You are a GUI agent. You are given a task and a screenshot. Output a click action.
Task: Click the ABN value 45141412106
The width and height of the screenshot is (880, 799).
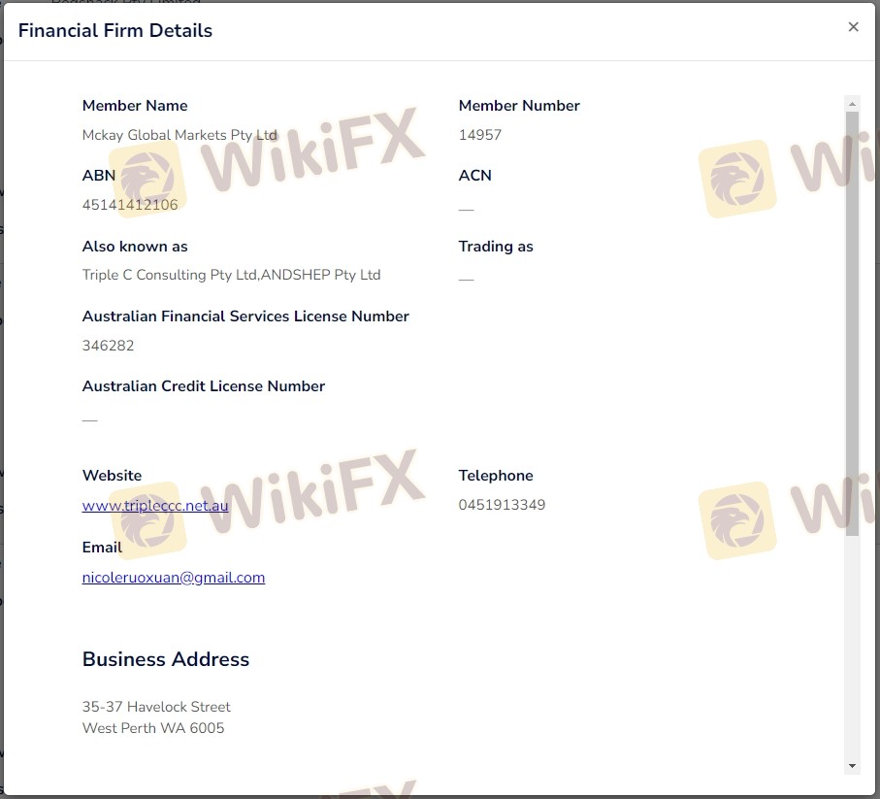tap(130, 205)
